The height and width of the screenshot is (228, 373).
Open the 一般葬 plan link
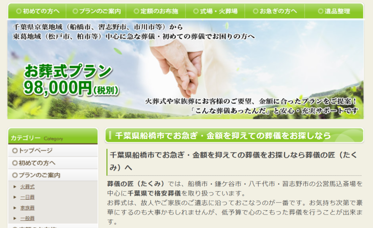tap(28, 218)
